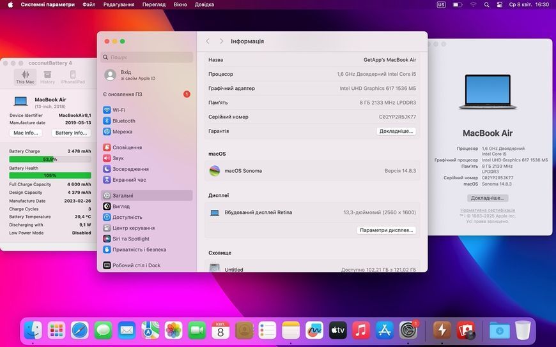Image resolution: width=556 pixels, height=347 pixels.
Task: Click Докладніше button next to Гарантія
Action: coord(396,131)
